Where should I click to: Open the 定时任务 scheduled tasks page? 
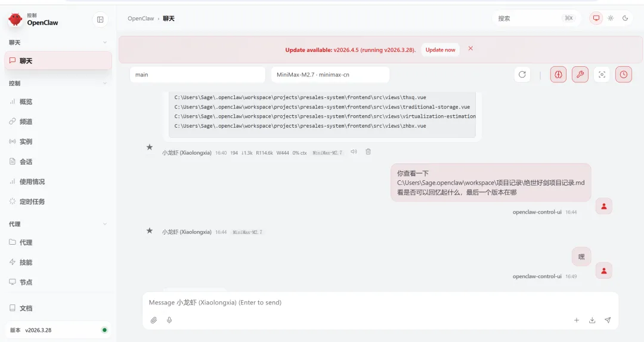(x=58, y=201)
